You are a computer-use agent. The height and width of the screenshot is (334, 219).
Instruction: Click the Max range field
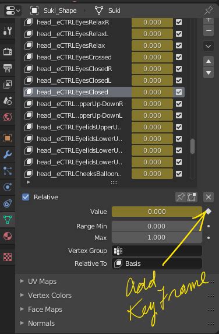(x=157, y=237)
